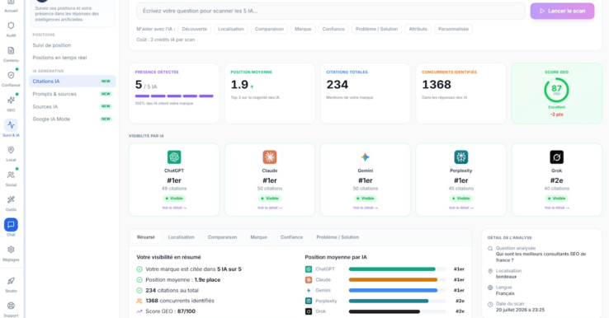Select the Comparaison prompt chip
The height and width of the screenshot is (318, 609).
tap(269, 29)
